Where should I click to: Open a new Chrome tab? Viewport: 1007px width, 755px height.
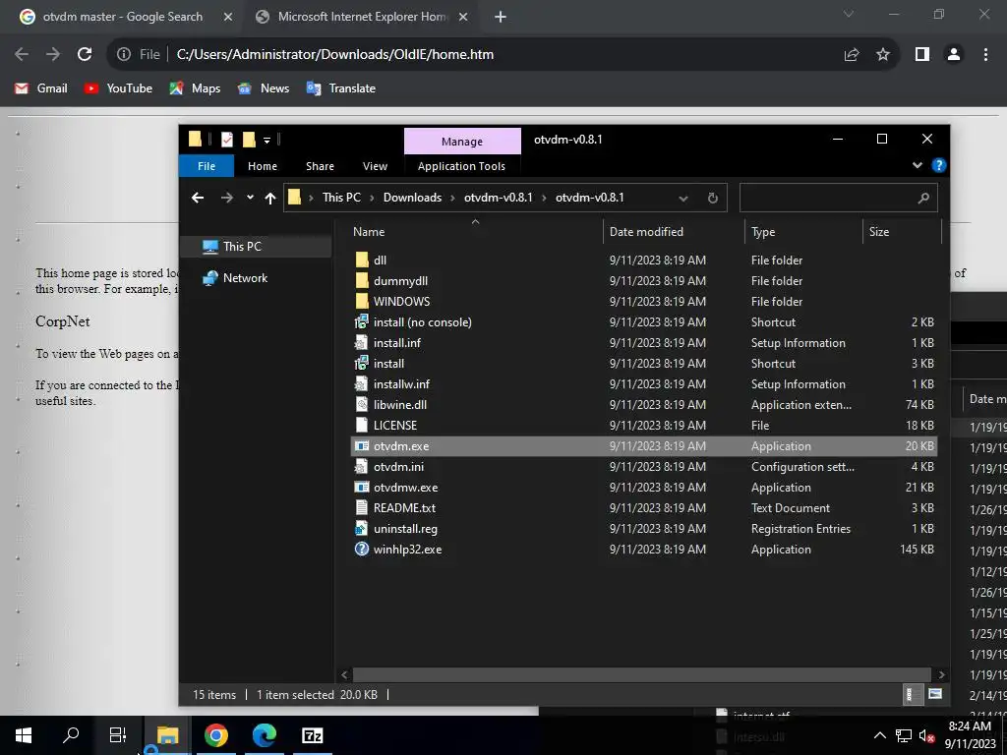pos(501,18)
